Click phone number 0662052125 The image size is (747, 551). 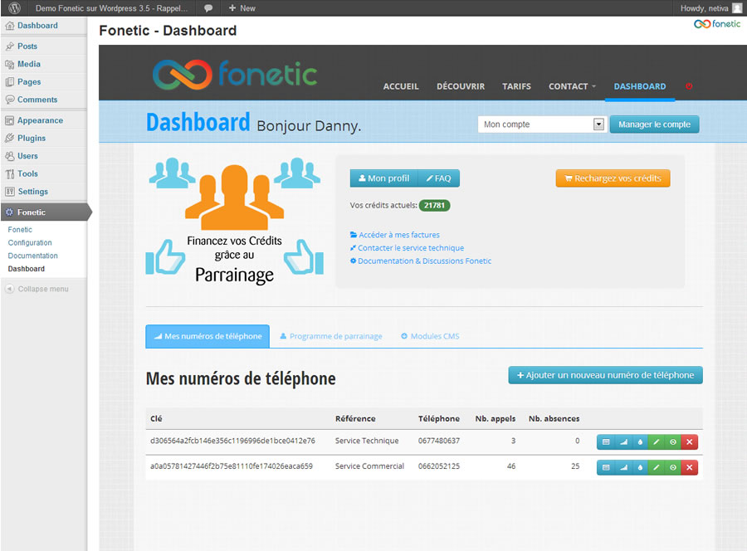[x=439, y=466]
